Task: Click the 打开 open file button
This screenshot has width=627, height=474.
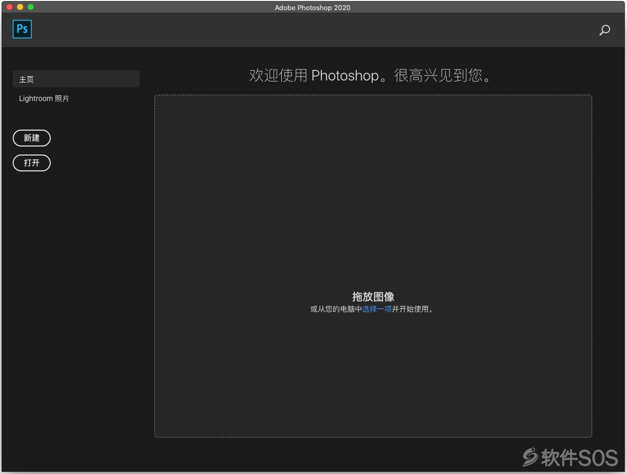Action: point(32,163)
